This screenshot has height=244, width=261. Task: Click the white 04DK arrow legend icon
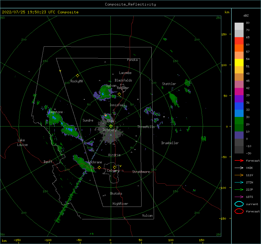(239, 168)
